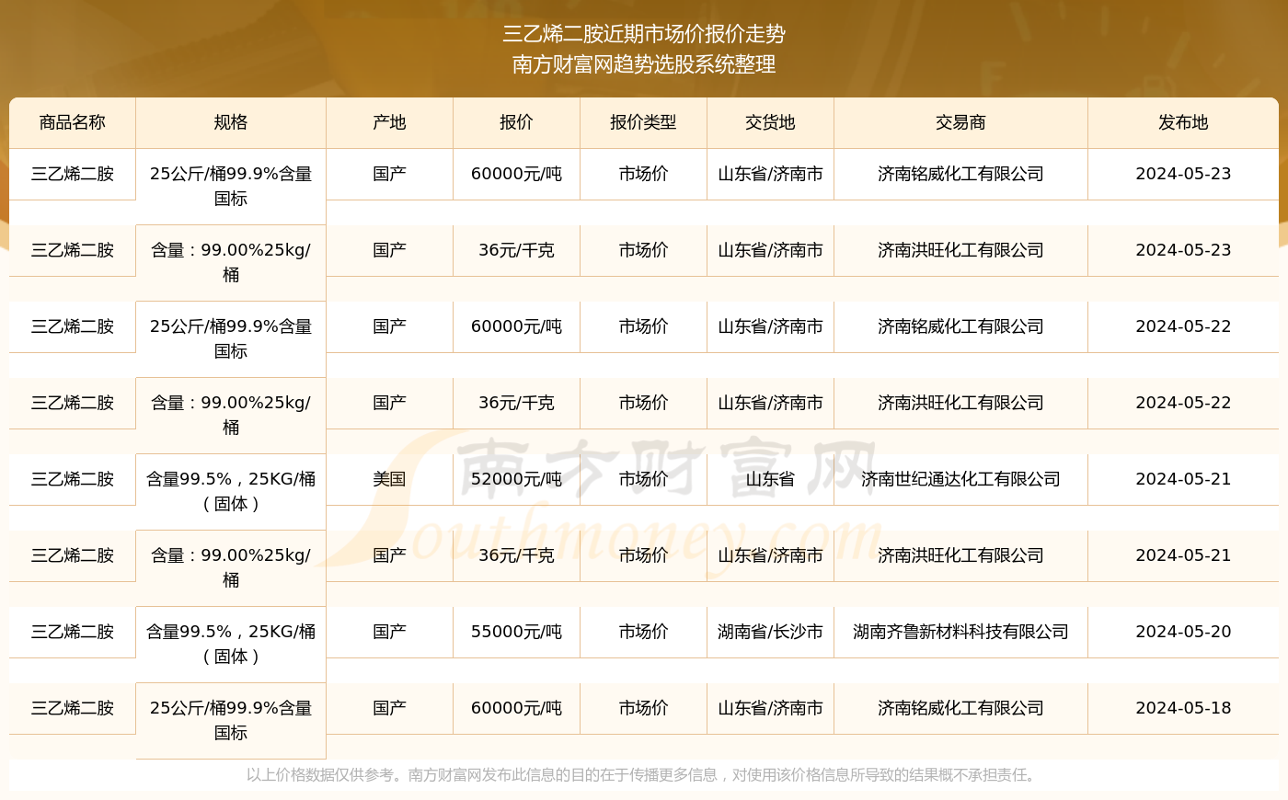Click 市场价 in the 济南世纪通达 row
This screenshot has width=1288, height=800.
(643, 479)
